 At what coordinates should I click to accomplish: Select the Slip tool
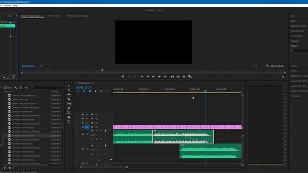click(69, 104)
